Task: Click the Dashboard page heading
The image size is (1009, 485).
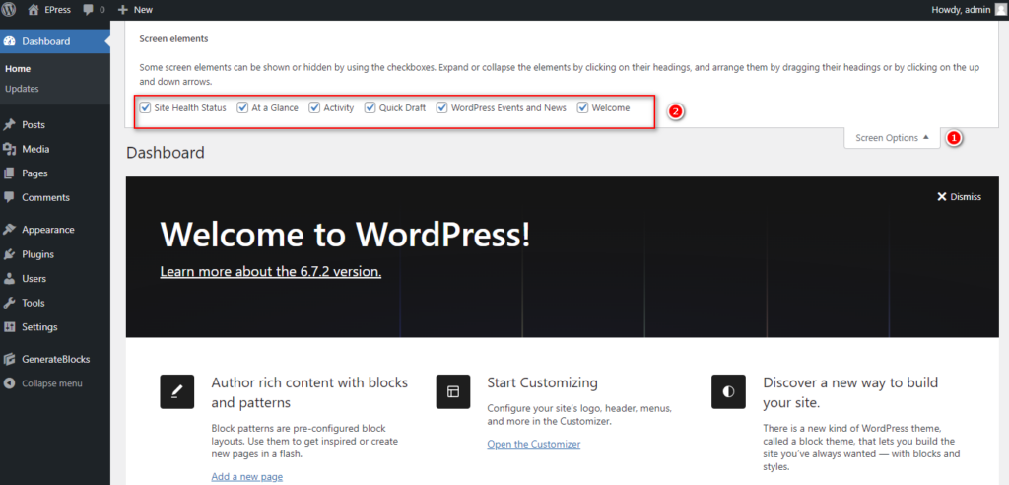Action: click(166, 153)
